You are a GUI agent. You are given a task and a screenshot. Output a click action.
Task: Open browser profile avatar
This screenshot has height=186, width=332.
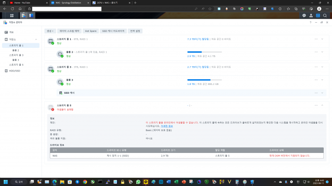[319, 9]
